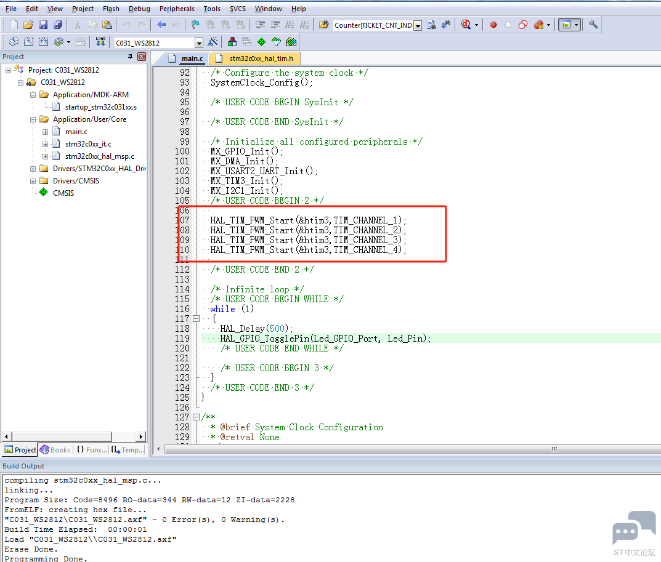The height and width of the screenshot is (562, 661).
Task: Close the Project panel
Action: [x=142, y=57]
